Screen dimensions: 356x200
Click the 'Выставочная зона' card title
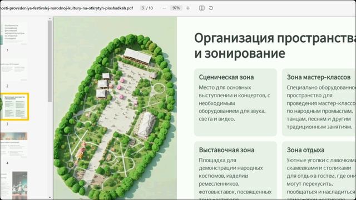click(x=226, y=150)
